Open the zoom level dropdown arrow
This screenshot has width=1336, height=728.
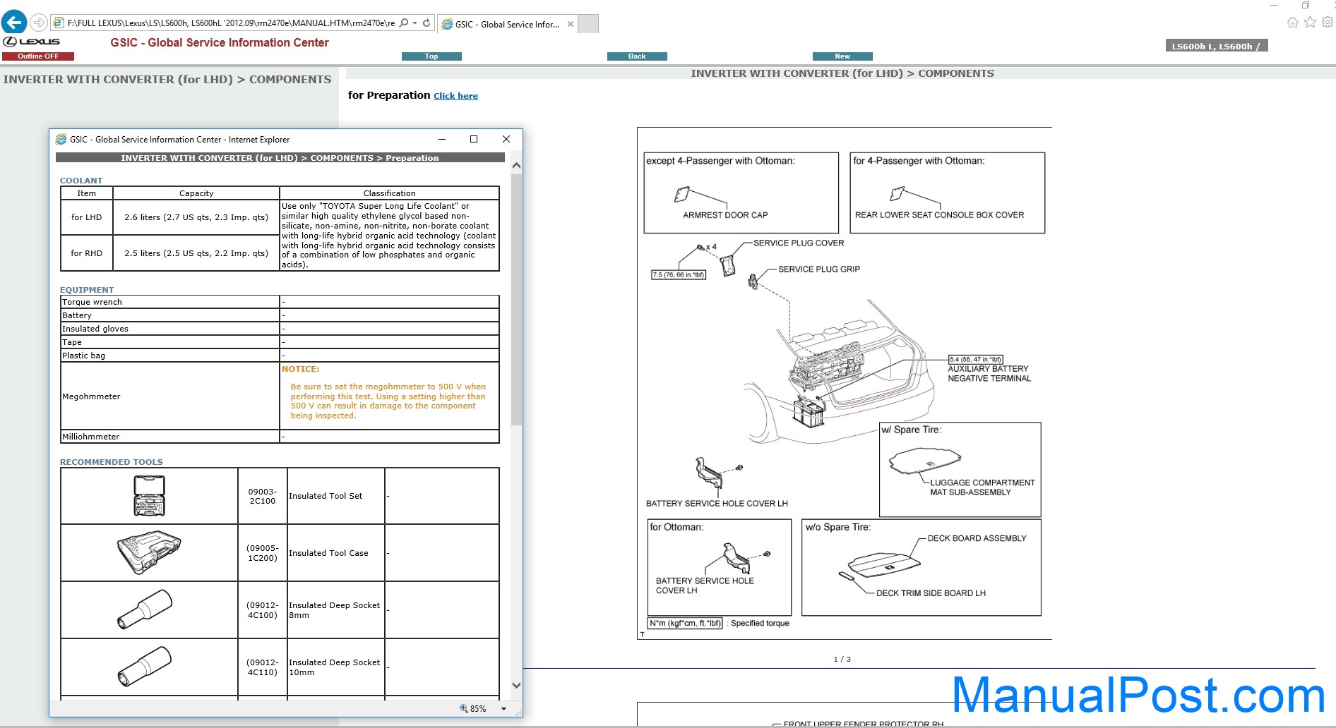pyautogui.click(x=503, y=709)
